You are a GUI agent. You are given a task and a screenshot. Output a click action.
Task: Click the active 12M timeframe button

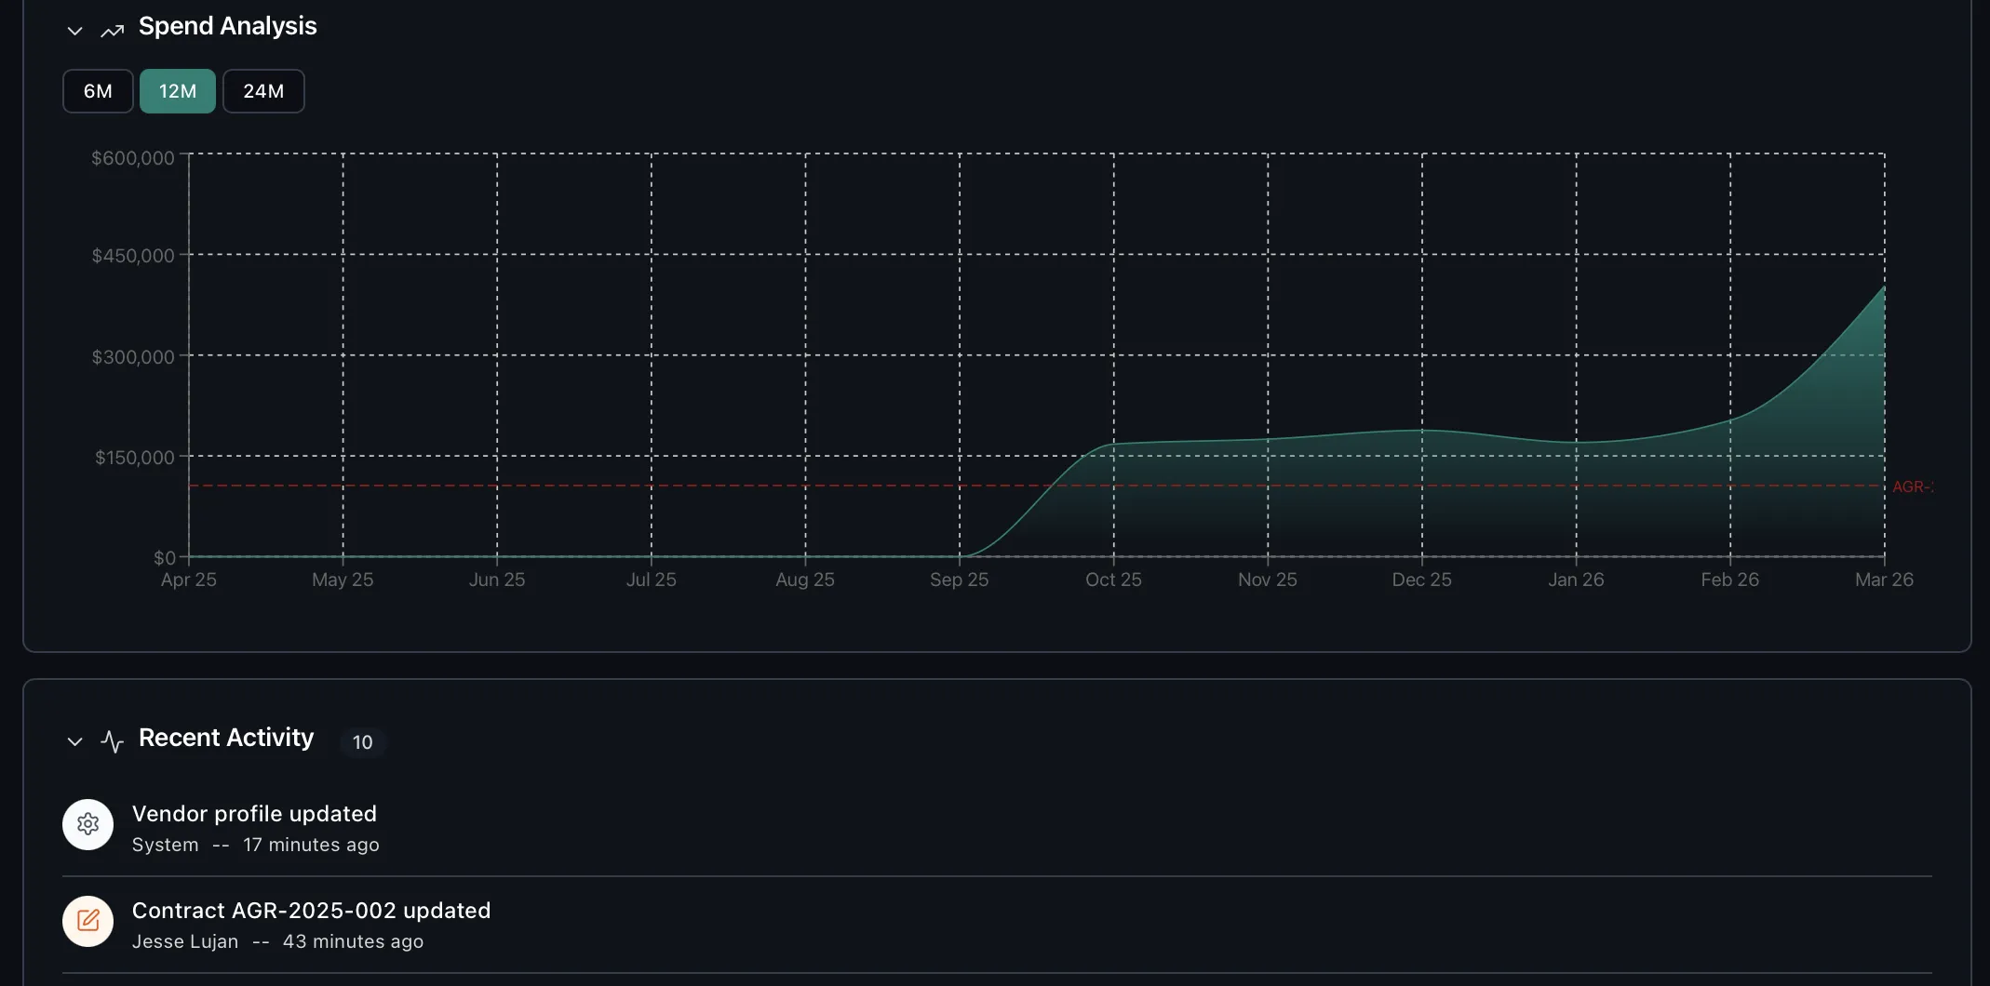(x=177, y=90)
